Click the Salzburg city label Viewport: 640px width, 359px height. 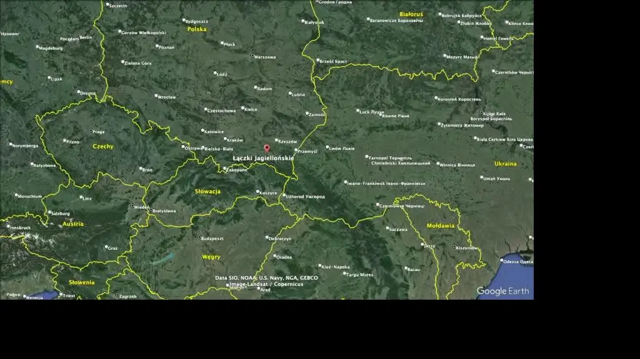tap(61, 214)
